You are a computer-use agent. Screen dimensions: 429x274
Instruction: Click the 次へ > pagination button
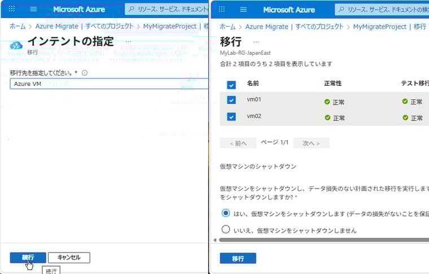pyautogui.click(x=312, y=143)
